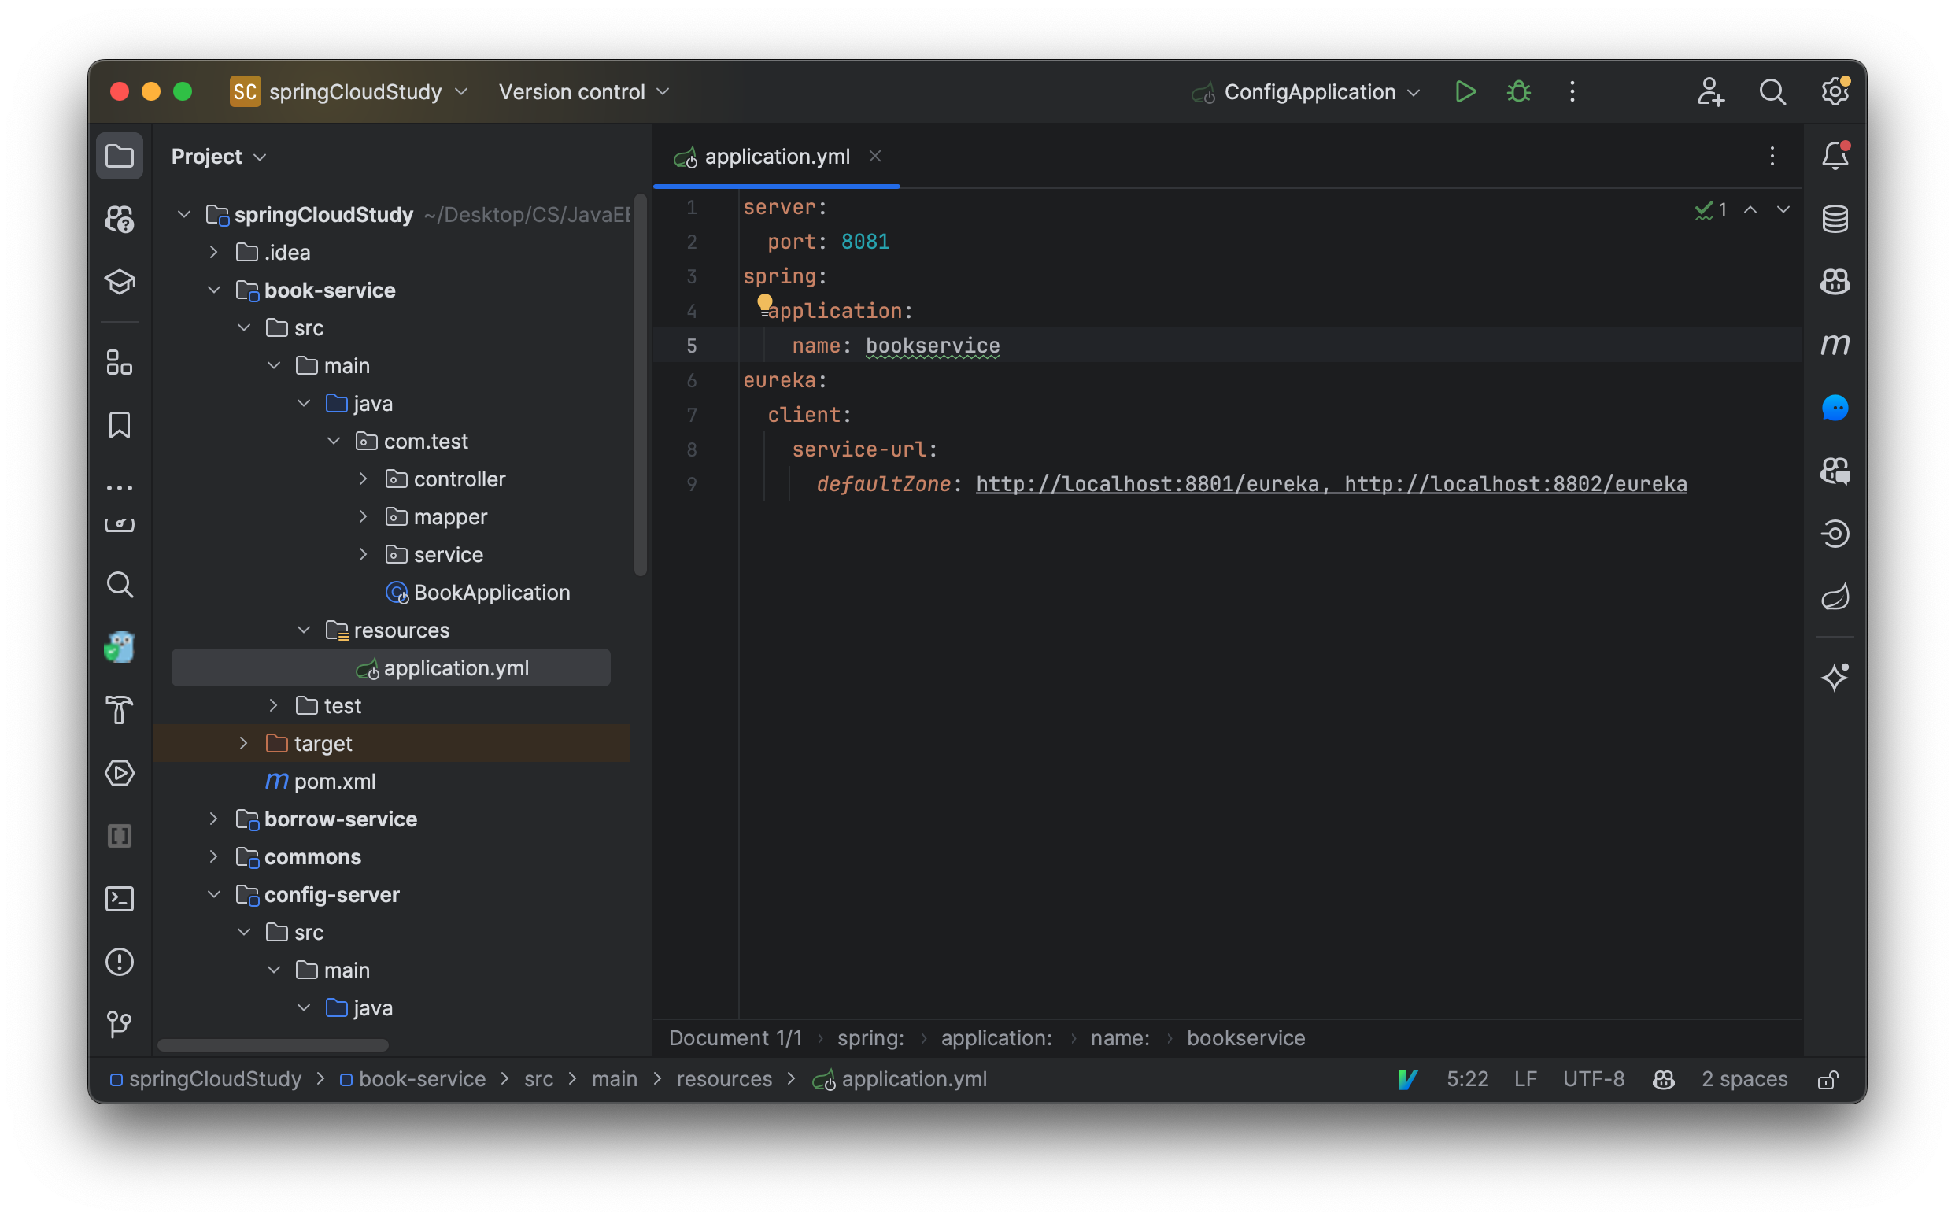Click the Run toolbar button for ConfigApplication

click(1466, 90)
